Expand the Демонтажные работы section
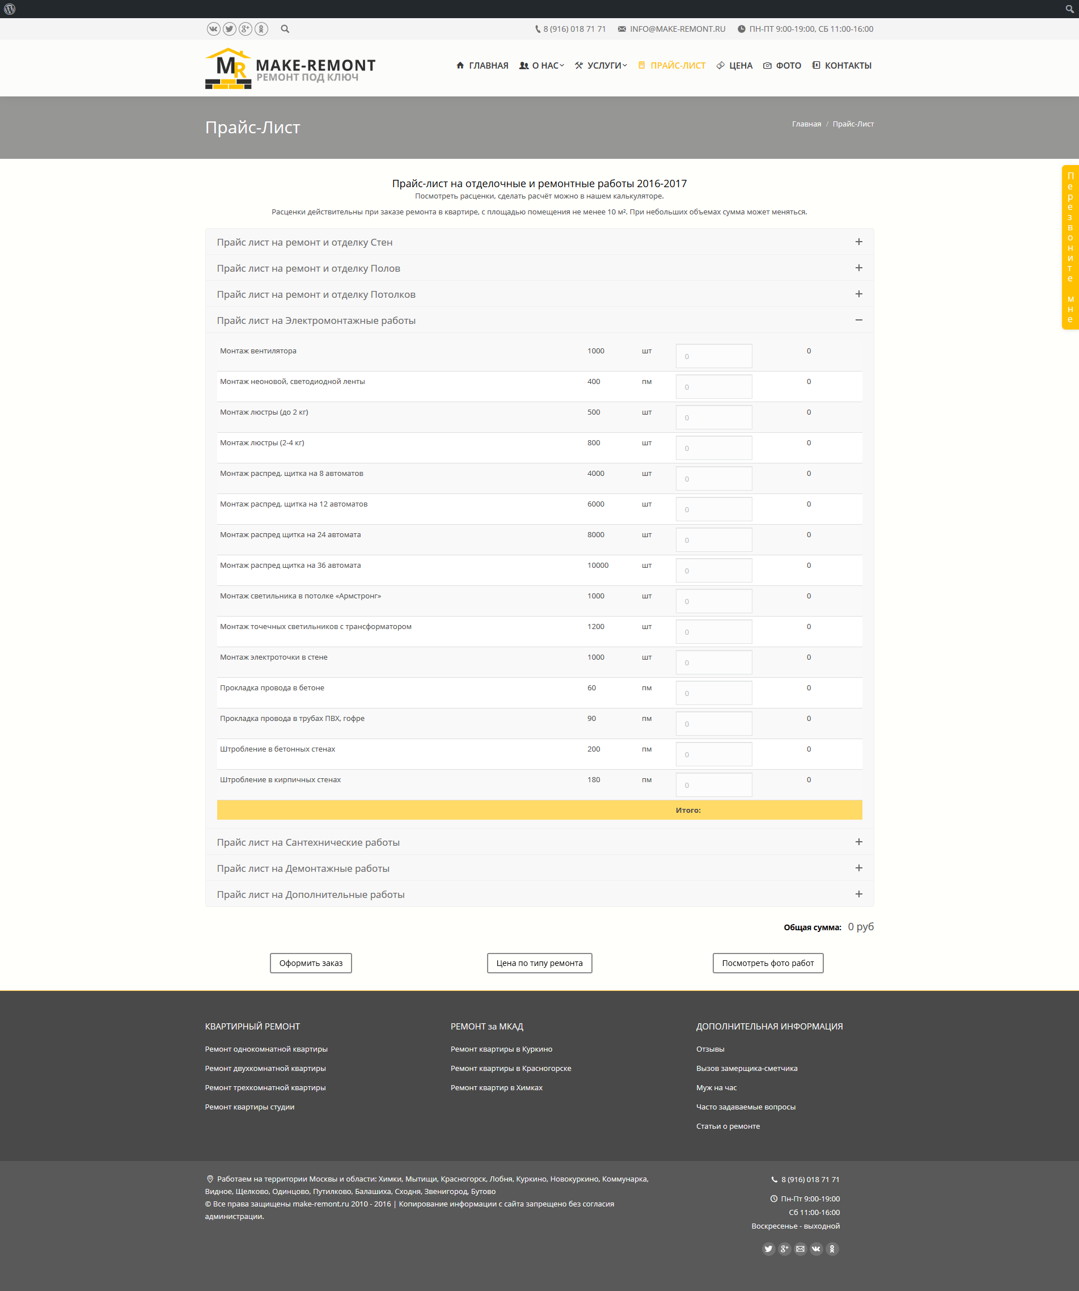Screen dimensions: 1079x1291 [x=539, y=868]
